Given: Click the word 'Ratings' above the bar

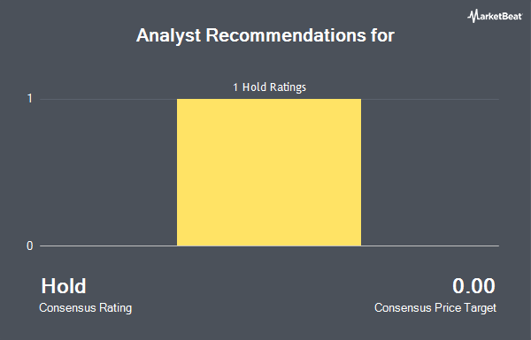Looking at the screenshot, I should click(x=288, y=87).
